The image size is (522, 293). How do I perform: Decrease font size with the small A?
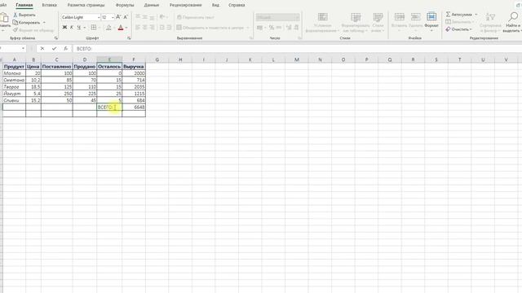coord(126,17)
